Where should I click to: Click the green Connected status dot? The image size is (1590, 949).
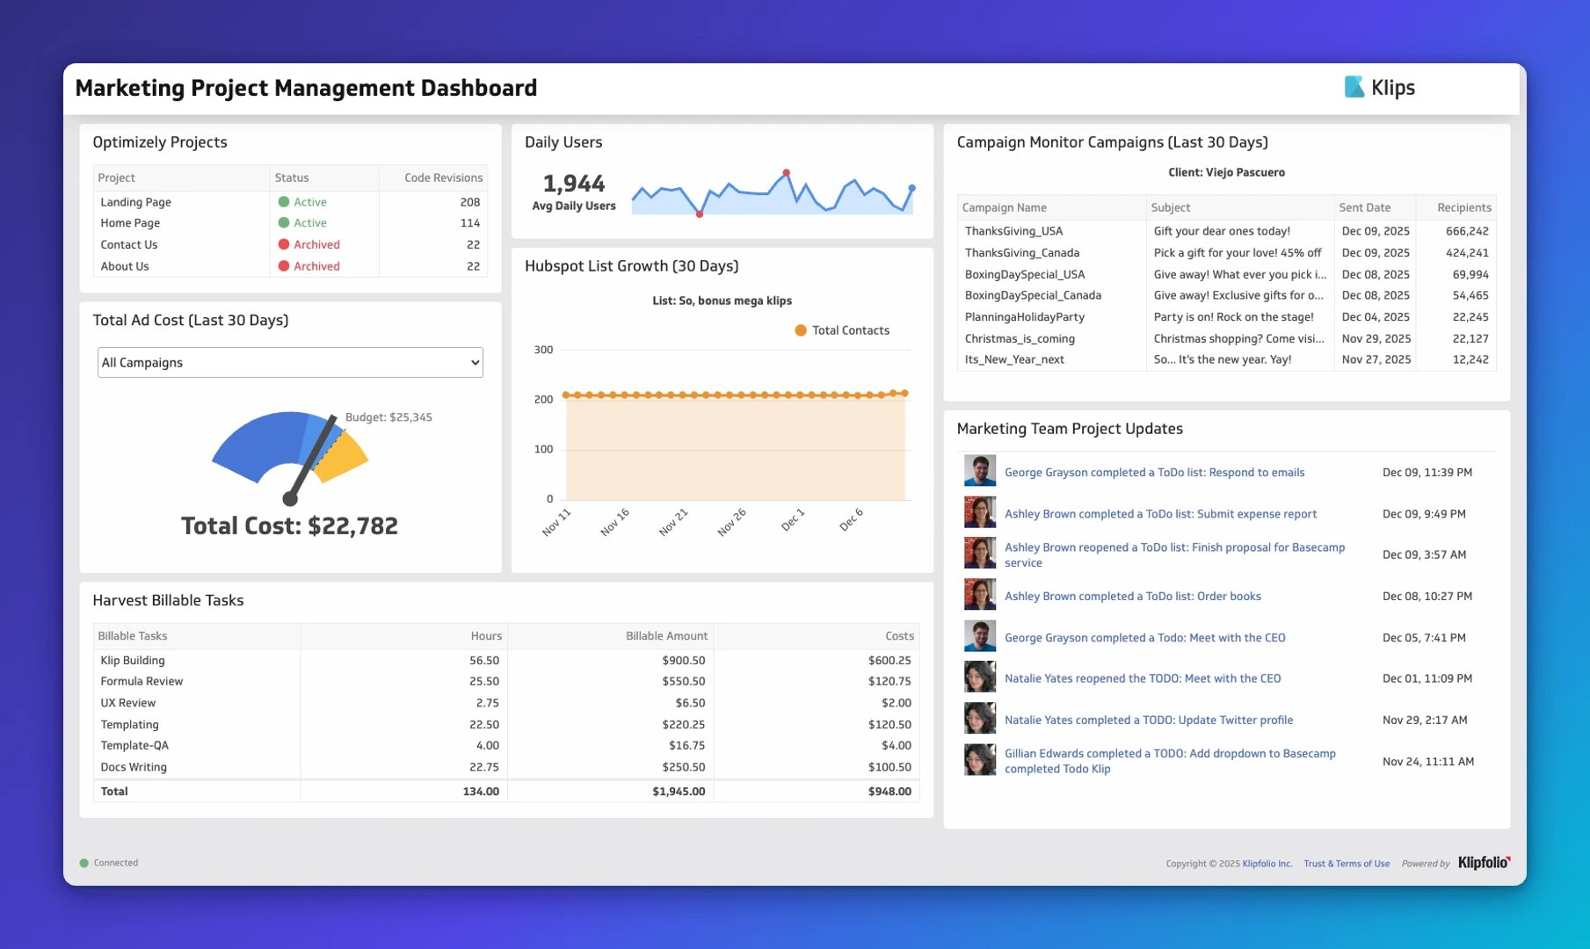pos(84,863)
